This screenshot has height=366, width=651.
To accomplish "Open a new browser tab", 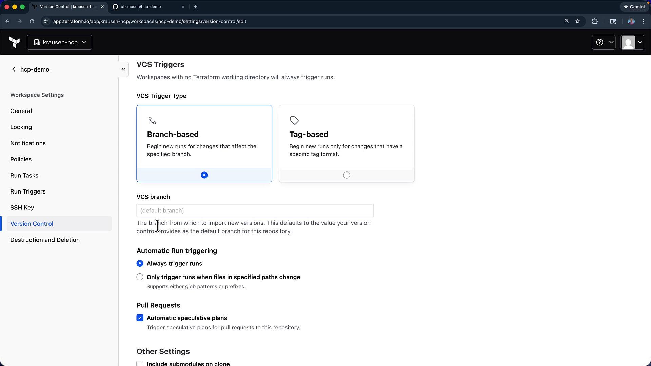I will [195, 7].
